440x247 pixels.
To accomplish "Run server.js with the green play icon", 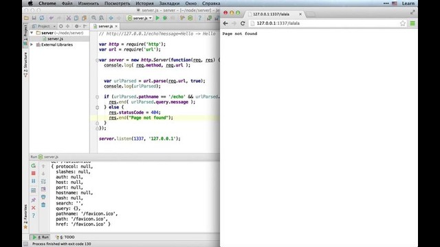I will click(x=157, y=18).
